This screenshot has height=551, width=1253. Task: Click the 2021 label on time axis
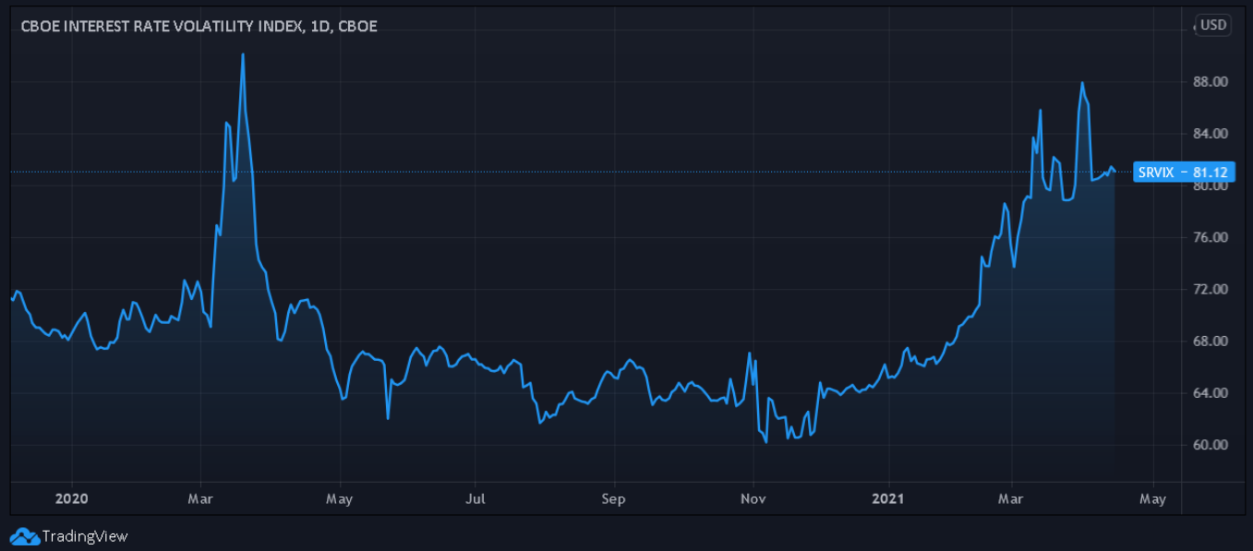pos(889,499)
